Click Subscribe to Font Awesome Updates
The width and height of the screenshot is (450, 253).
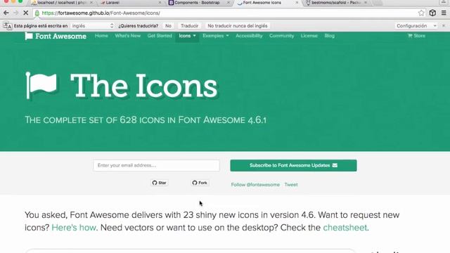pyautogui.click(x=293, y=166)
